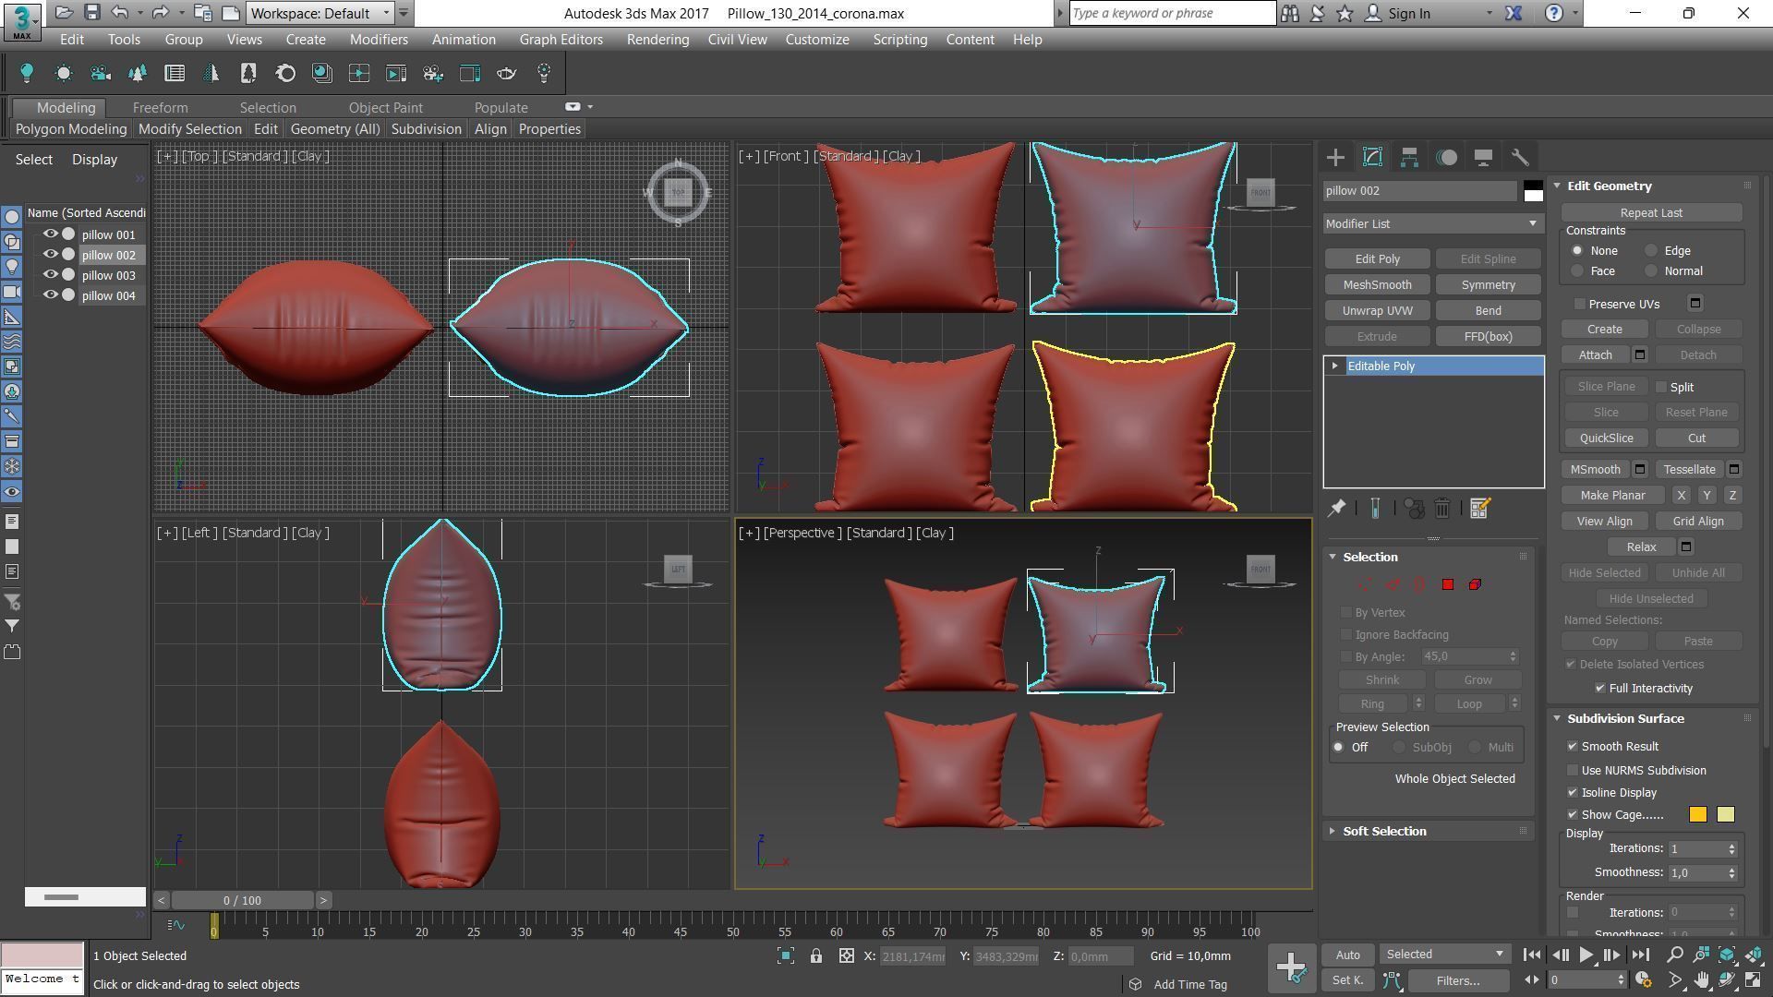Viewport: 1773px width, 997px height.
Task: Remove modifier from stack trash icon
Action: tap(1441, 509)
